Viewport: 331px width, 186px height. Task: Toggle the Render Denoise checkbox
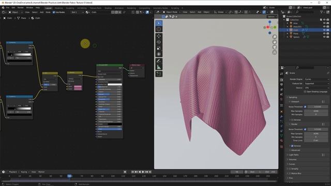(292, 146)
